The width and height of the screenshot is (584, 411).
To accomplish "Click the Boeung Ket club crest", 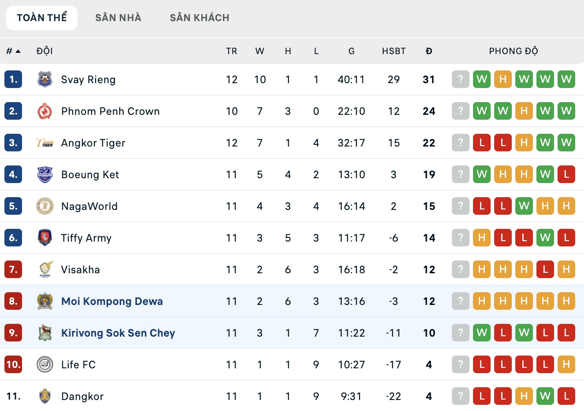I will (44, 174).
